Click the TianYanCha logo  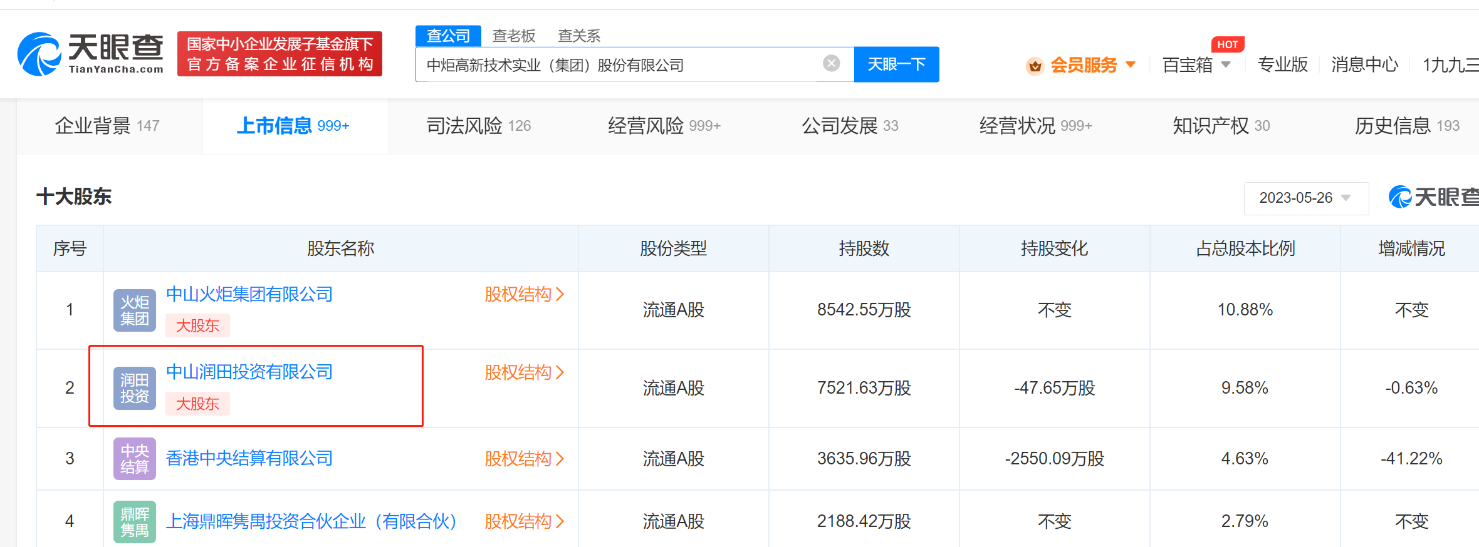(91, 54)
